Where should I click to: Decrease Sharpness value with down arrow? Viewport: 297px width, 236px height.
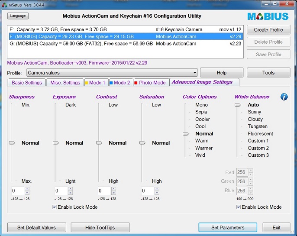pos(27,193)
